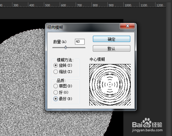Click the 模糊方法 group label

pyautogui.click(x=65, y=60)
